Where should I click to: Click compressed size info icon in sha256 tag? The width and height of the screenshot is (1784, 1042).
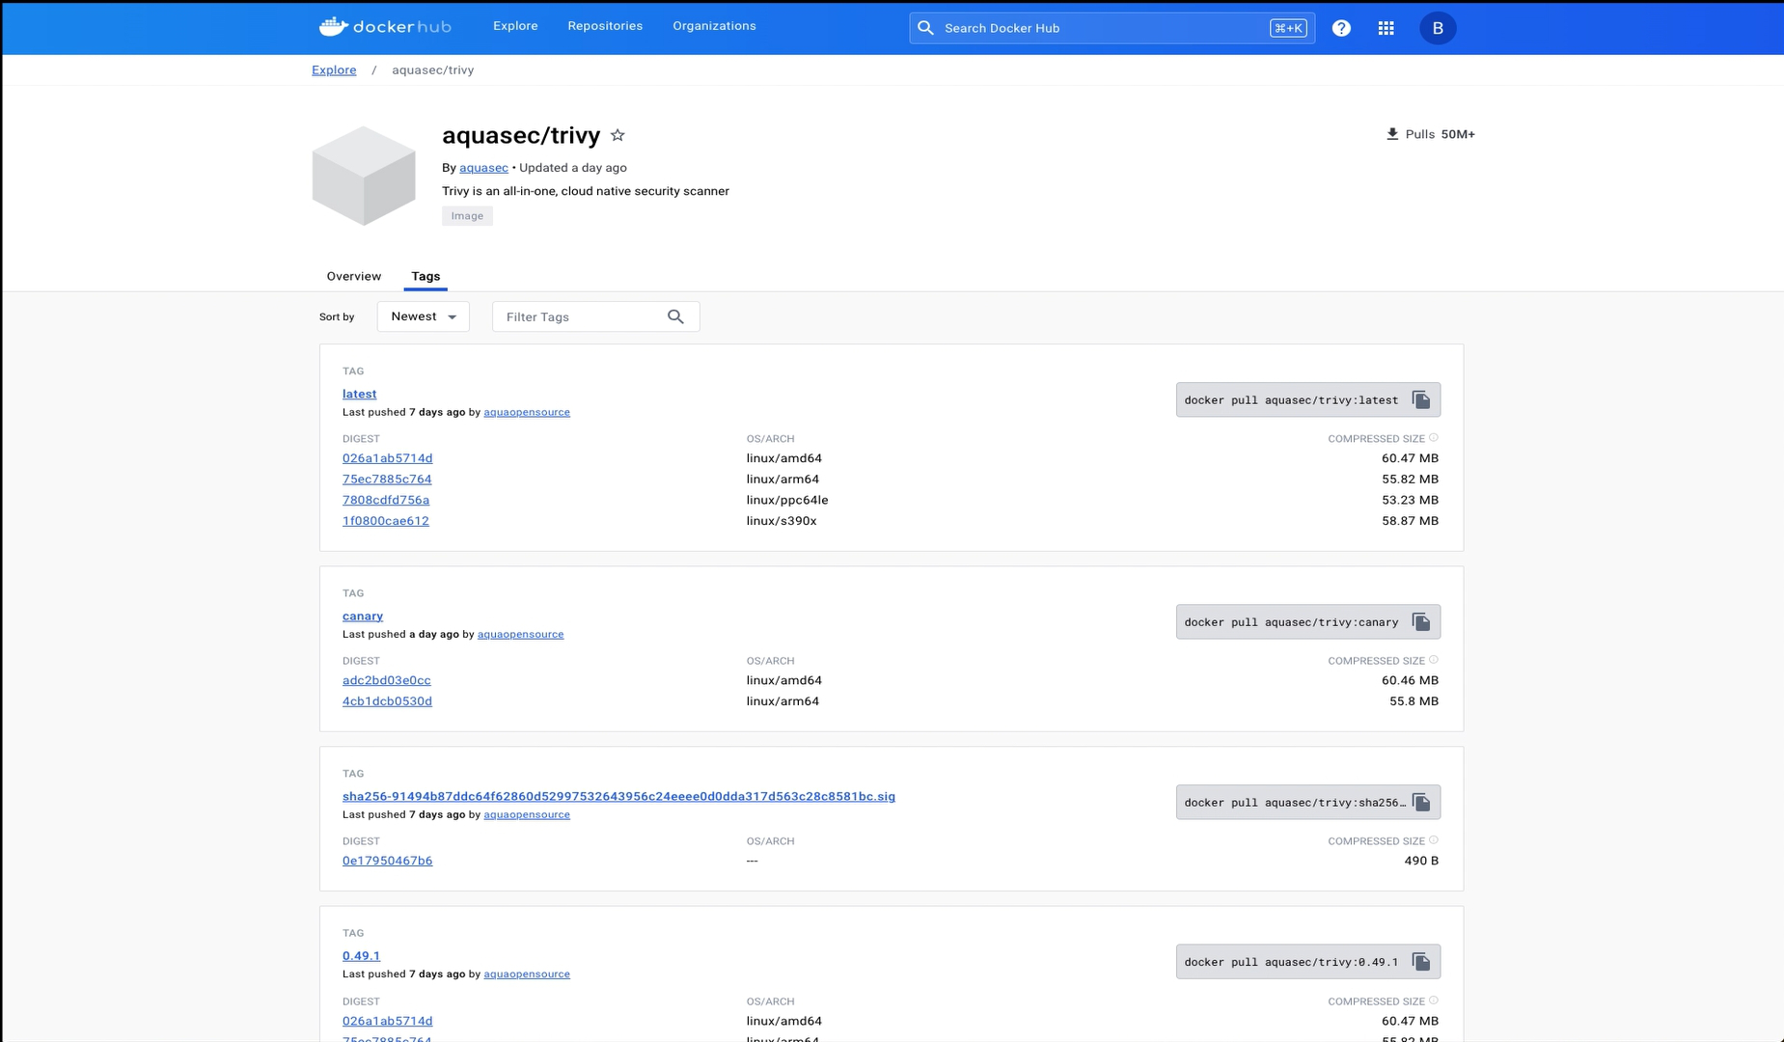pyautogui.click(x=1434, y=839)
